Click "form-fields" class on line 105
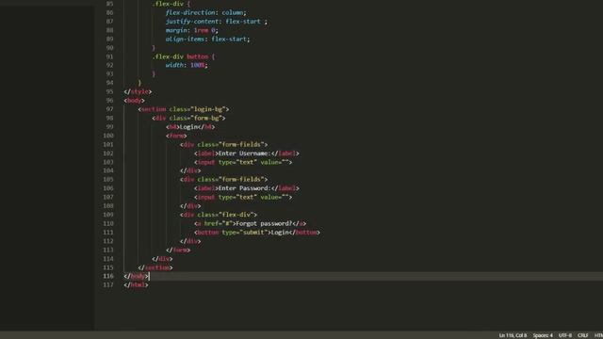The image size is (603, 339). (x=241, y=180)
